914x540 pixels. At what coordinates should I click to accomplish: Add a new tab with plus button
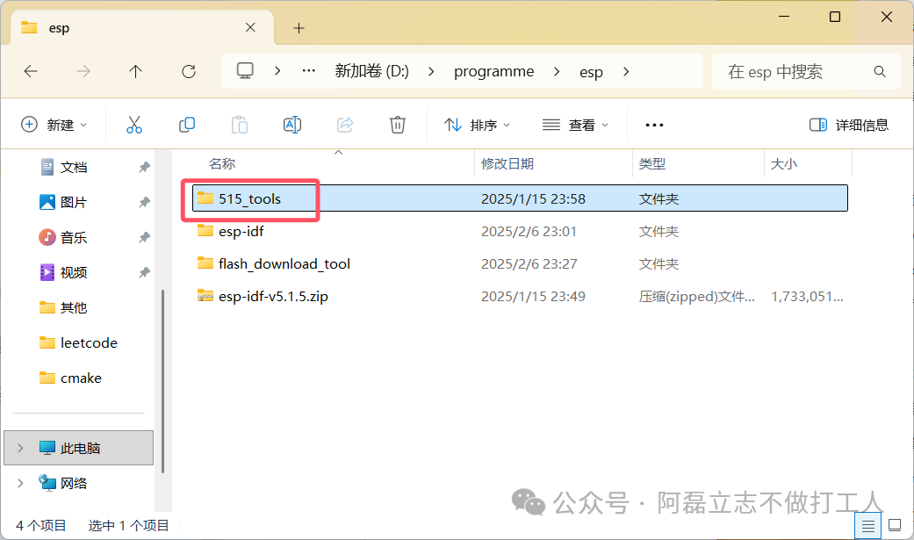[299, 28]
